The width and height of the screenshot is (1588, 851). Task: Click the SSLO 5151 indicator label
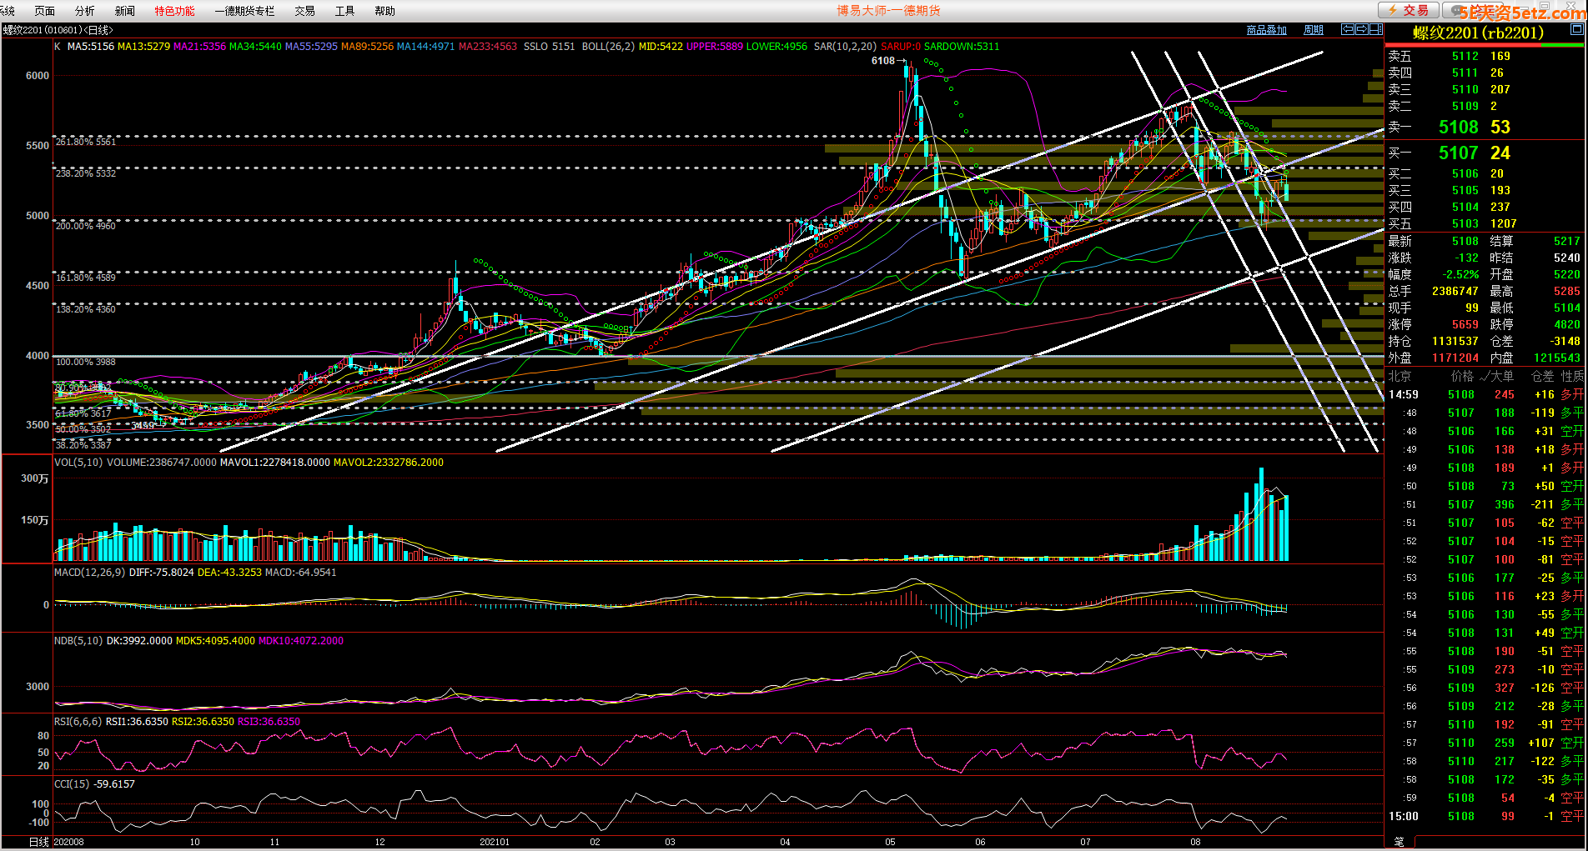click(549, 47)
